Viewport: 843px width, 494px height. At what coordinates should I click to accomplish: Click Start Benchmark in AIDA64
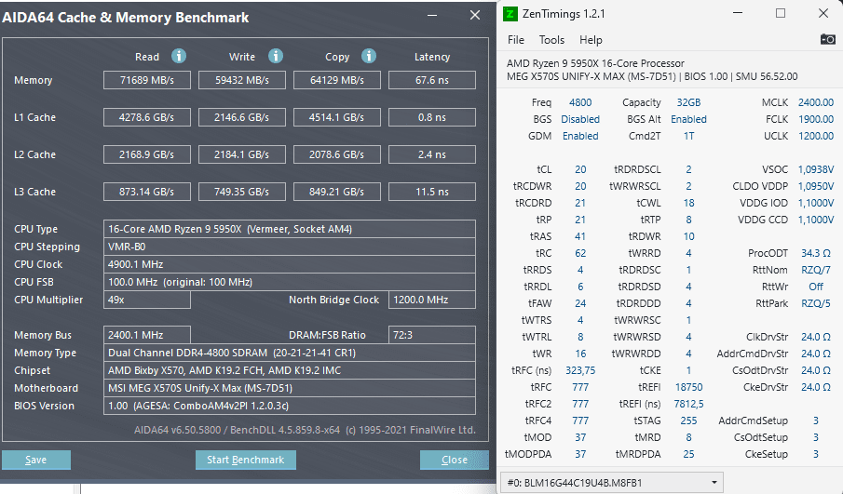tap(246, 460)
